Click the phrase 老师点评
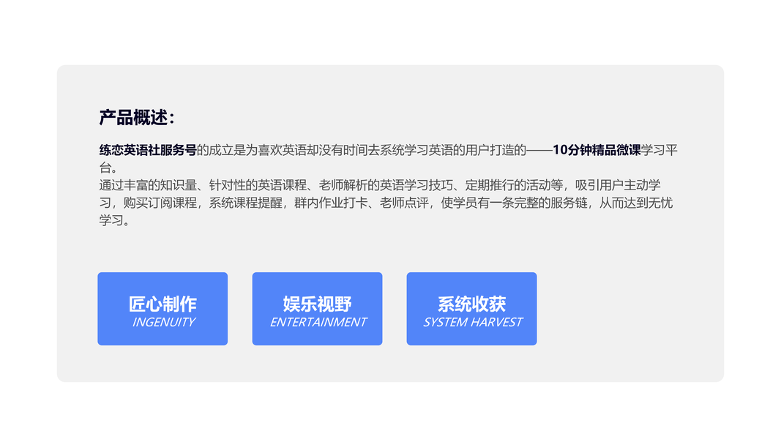781x439 pixels. (x=404, y=203)
